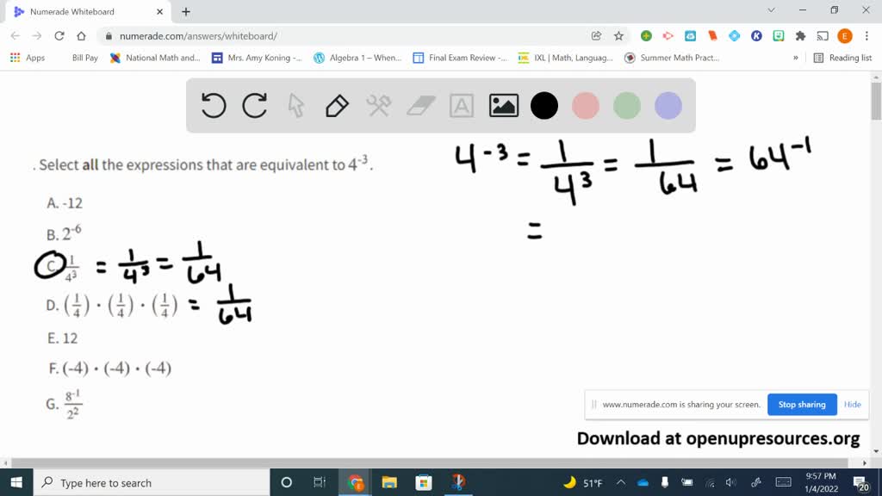The image size is (882, 496).
Task: Open the insert image tool
Action: 503,105
